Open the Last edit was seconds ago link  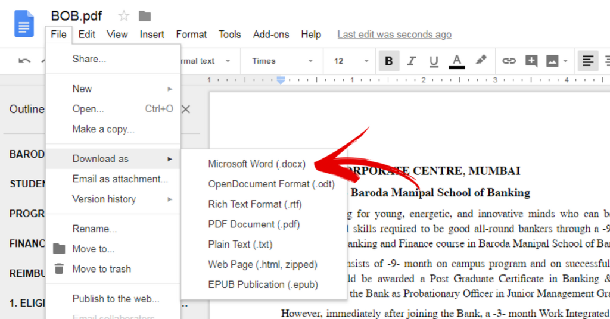coord(394,35)
